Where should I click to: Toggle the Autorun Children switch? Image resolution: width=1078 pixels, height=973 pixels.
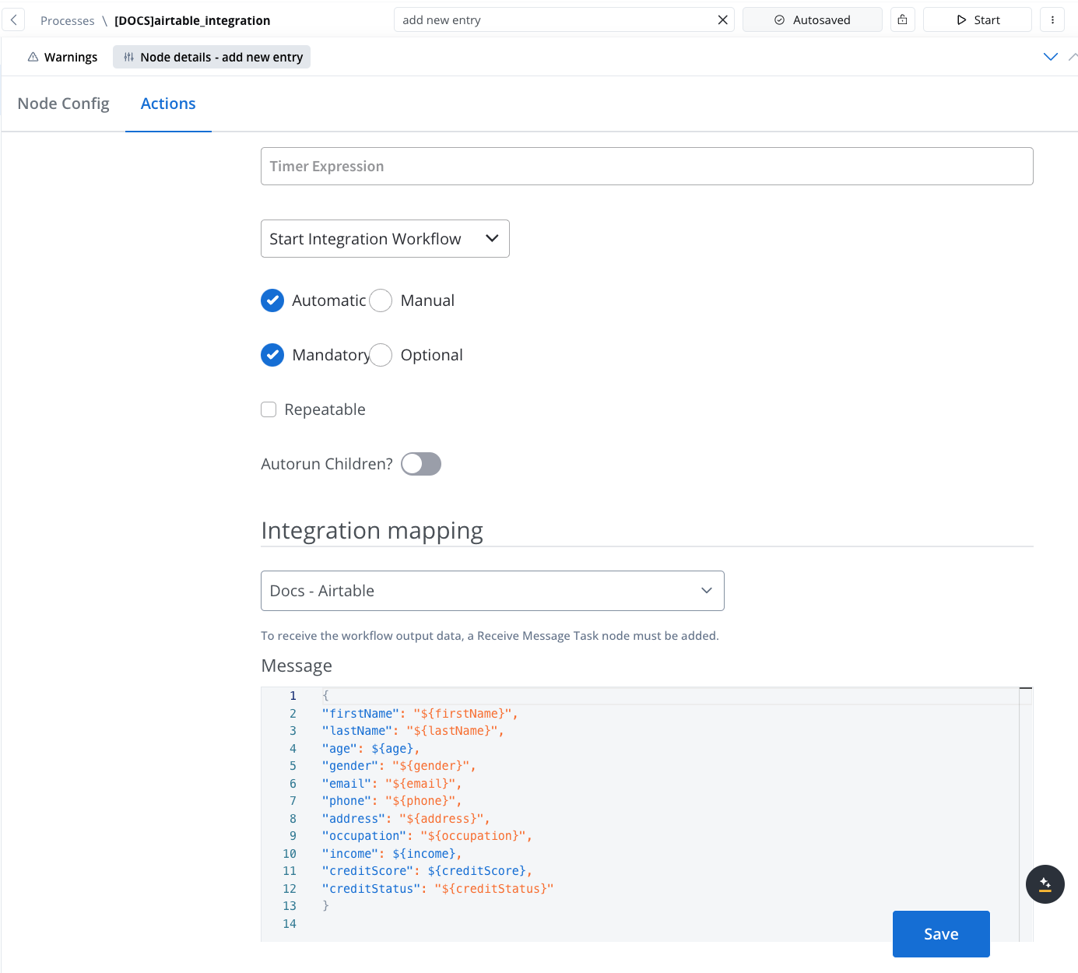point(421,464)
